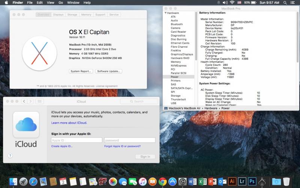Switch to the Displays tab

(58, 15)
